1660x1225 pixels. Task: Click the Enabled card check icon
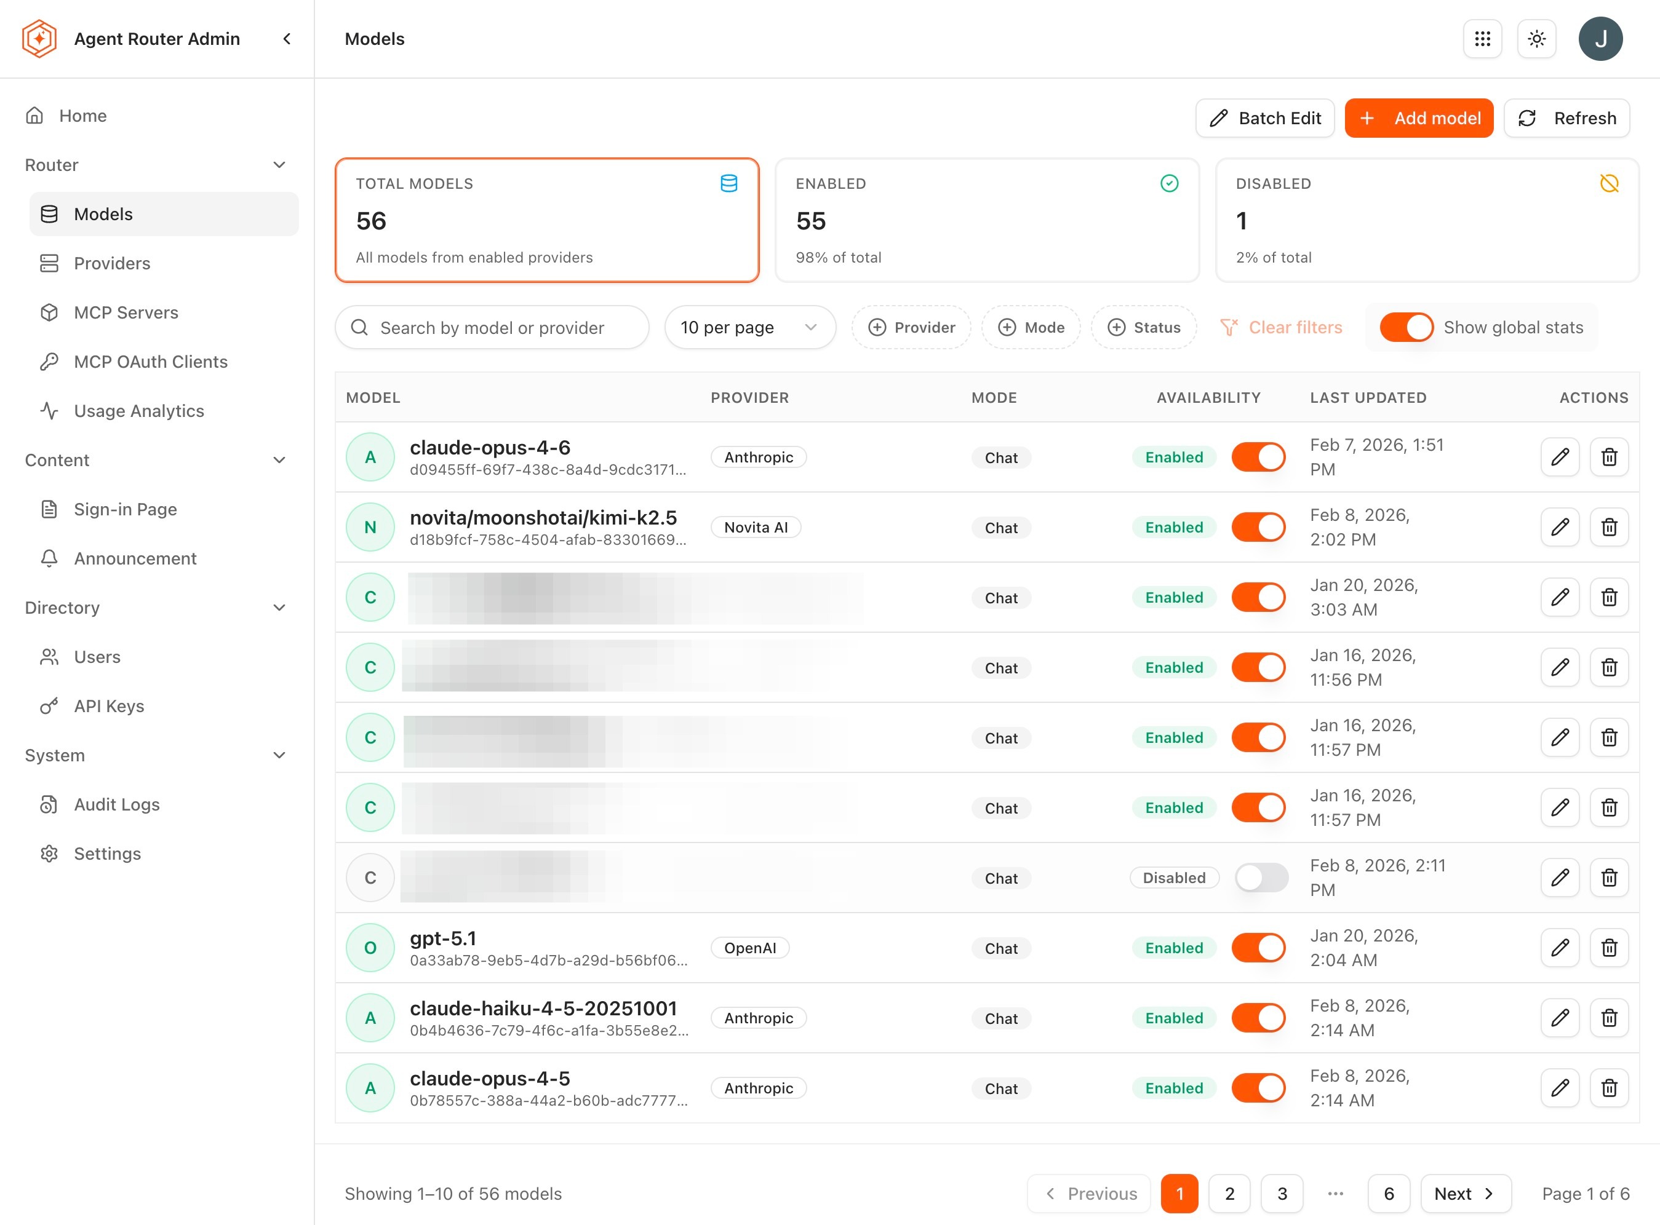pos(1169,183)
